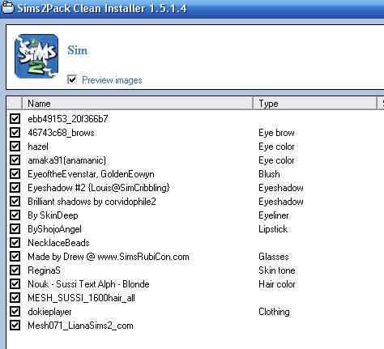Click the installer title bar window icon
The height and width of the screenshot is (349, 384).
[7, 7]
